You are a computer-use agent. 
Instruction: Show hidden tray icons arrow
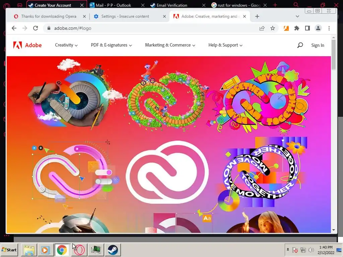[288, 250]
